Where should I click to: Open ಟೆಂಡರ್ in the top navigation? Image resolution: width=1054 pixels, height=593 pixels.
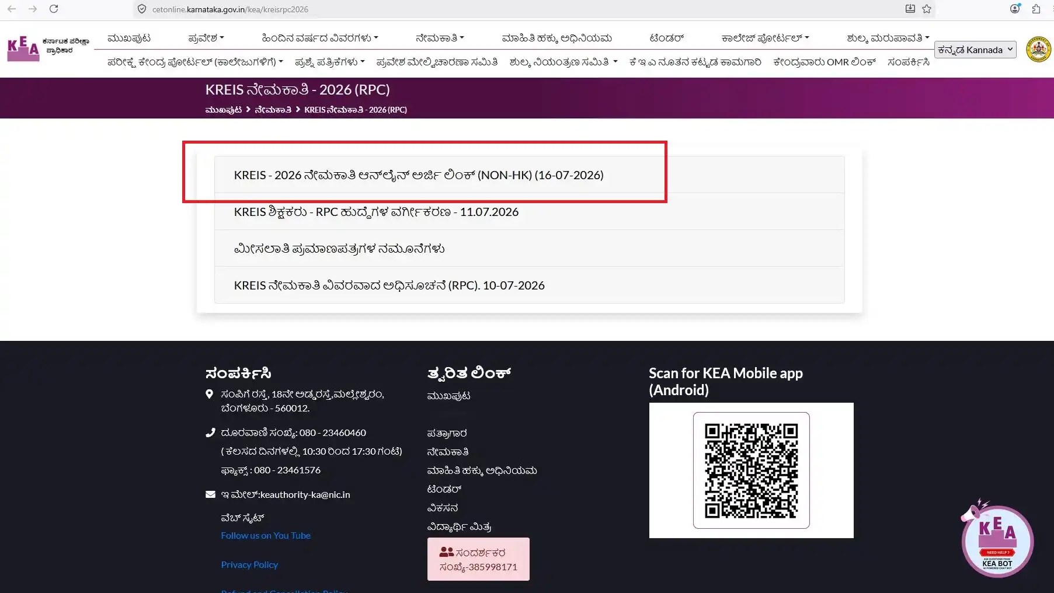[667, 38]
